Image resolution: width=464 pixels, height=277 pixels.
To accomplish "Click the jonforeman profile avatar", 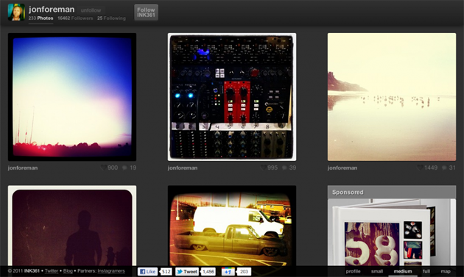I will pos(16,12).
